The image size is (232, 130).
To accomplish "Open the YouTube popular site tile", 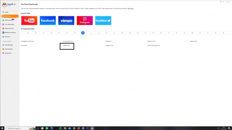I will pos(29,20).
